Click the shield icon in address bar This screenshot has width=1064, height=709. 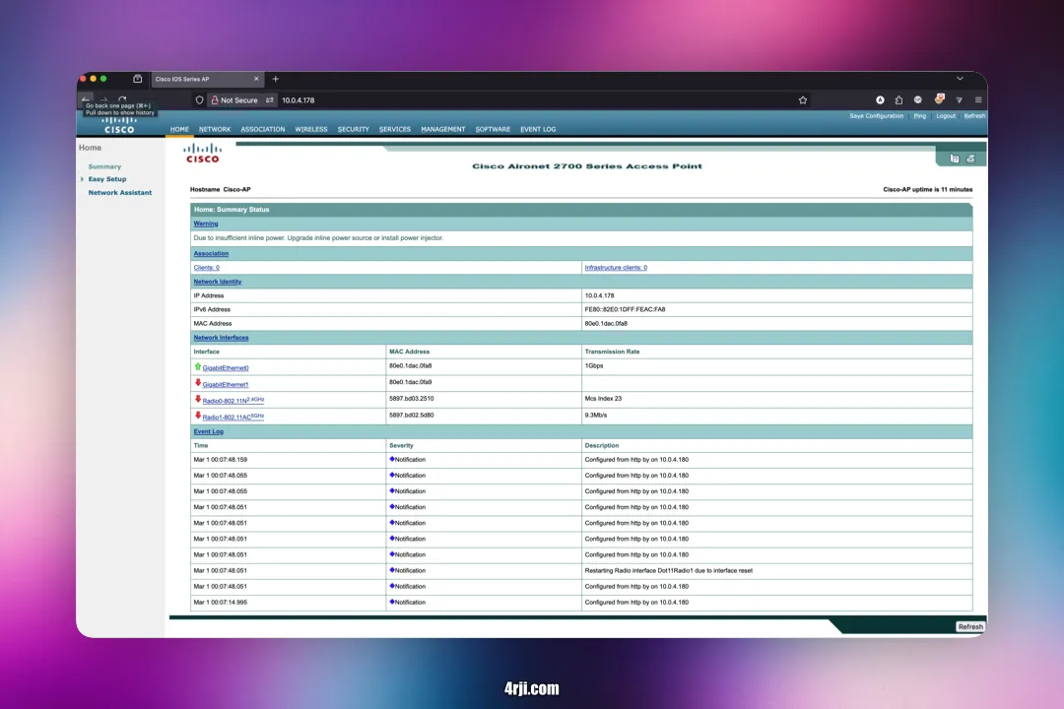point(199,99)
